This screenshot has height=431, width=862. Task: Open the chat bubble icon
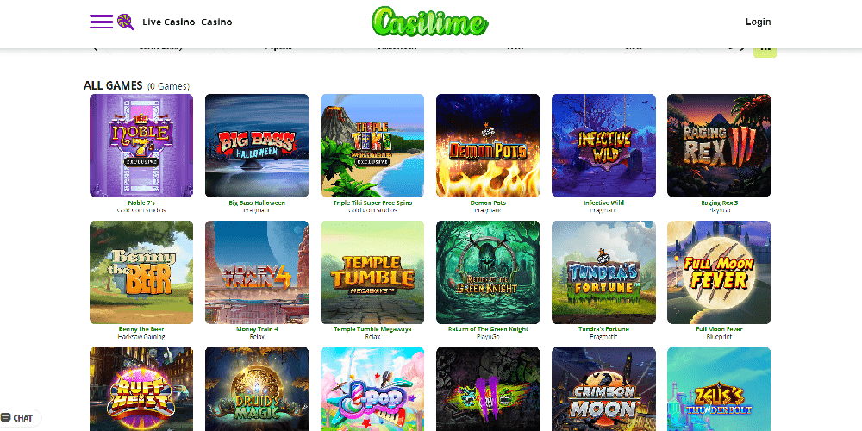click(6, 418)
